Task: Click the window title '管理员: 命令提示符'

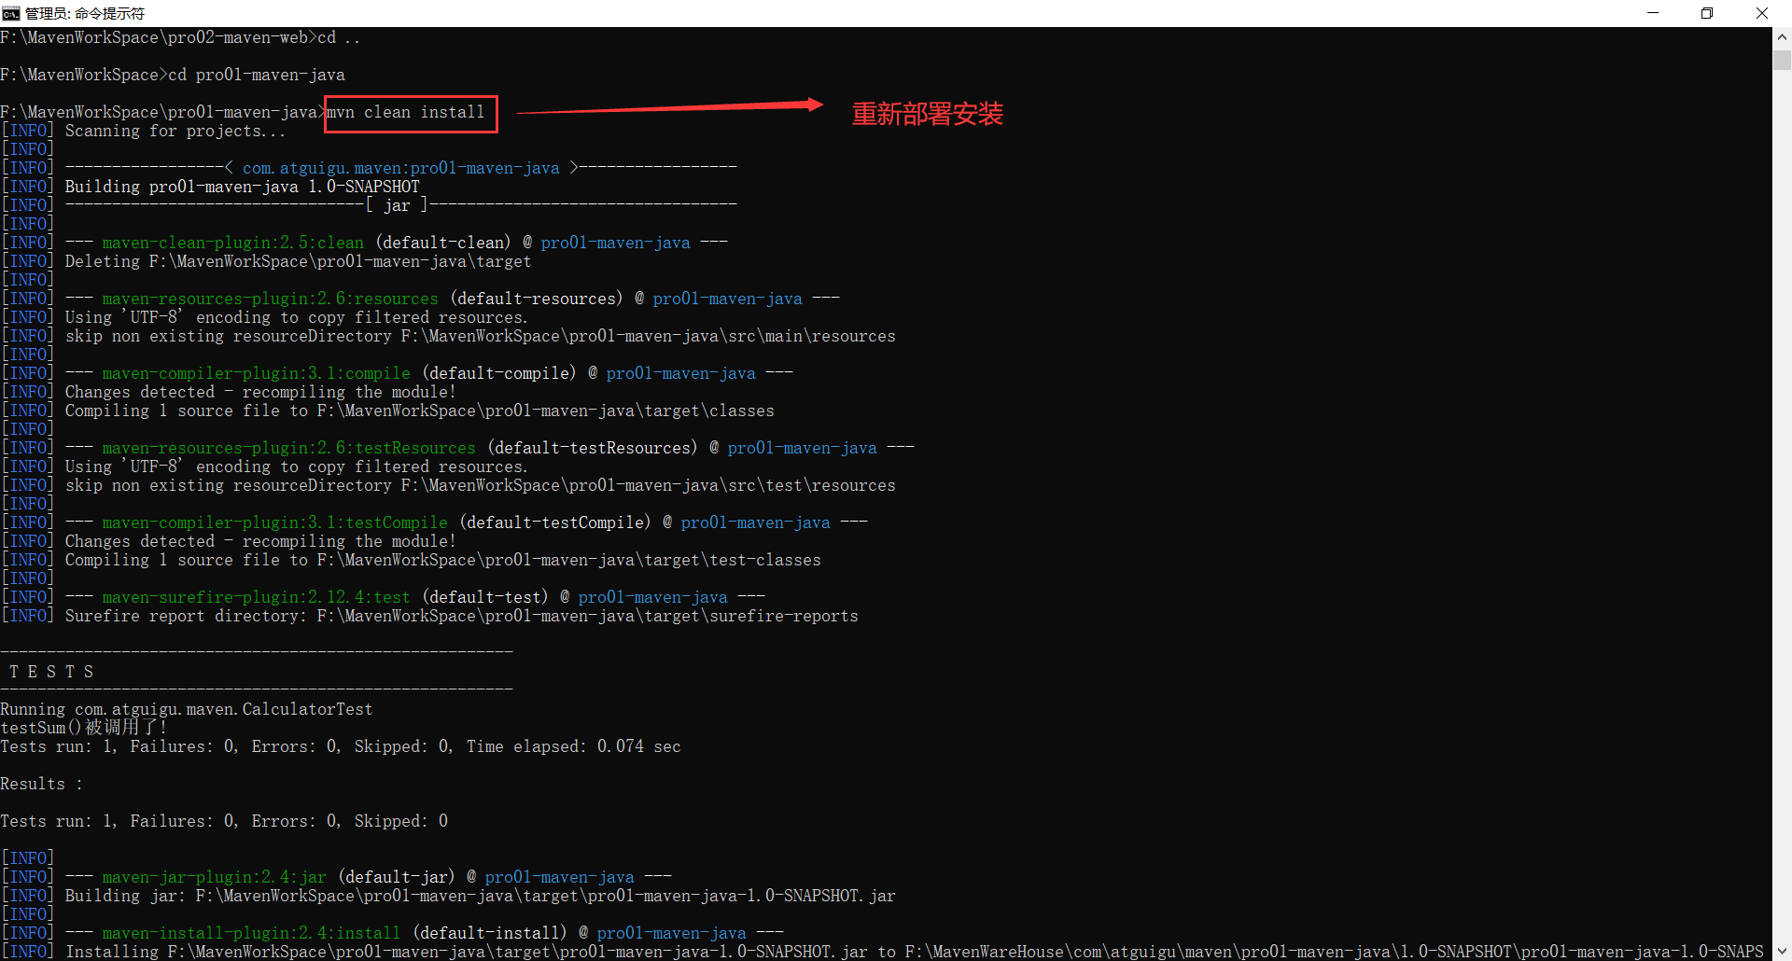Action: 85,13
